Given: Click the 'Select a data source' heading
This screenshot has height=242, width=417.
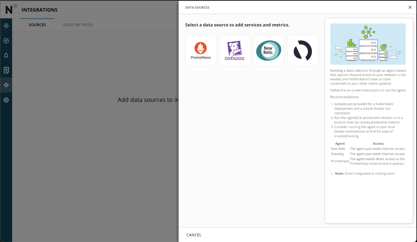Looking at the screenshot, I should pos(237,25).
